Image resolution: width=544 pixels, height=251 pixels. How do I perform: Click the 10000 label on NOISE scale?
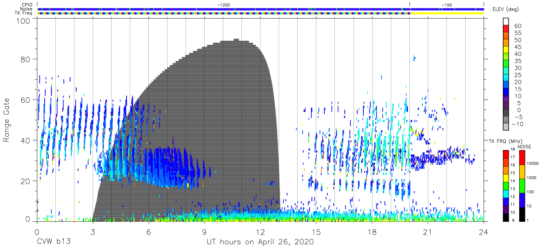(533, 164)
